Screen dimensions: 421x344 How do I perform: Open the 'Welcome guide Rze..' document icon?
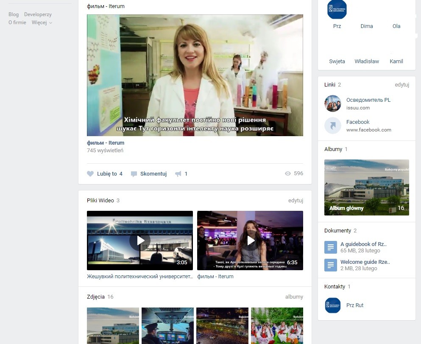(331, 265)
